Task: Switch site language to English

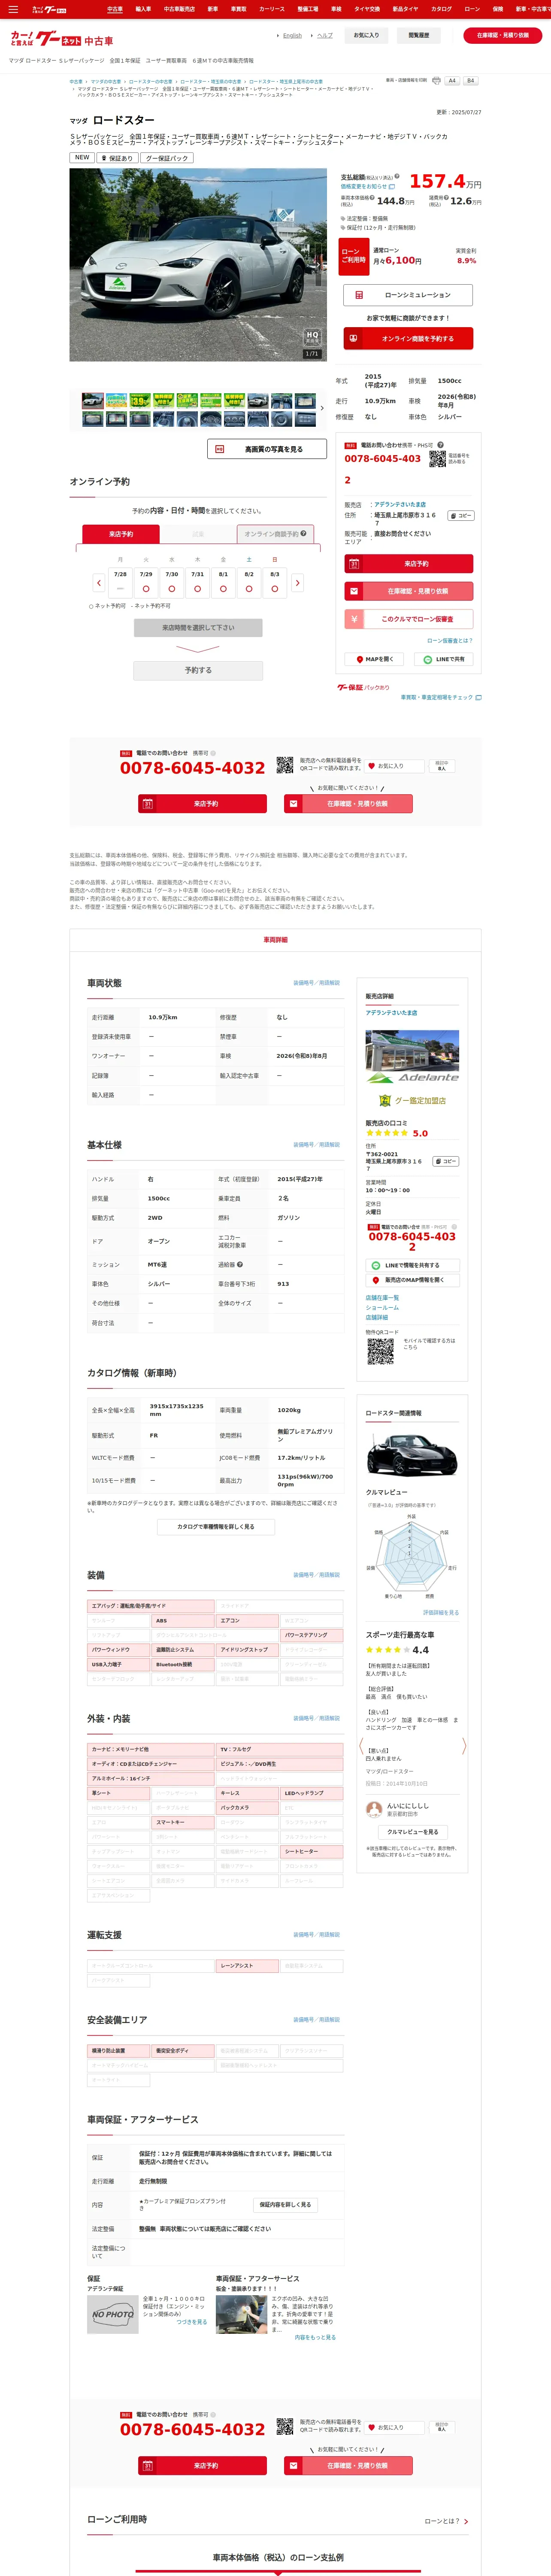Action: pos(292,35)
